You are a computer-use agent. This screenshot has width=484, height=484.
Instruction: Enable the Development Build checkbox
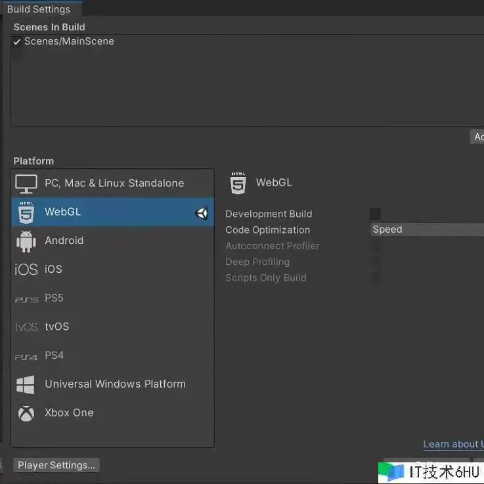pos(375,214)
